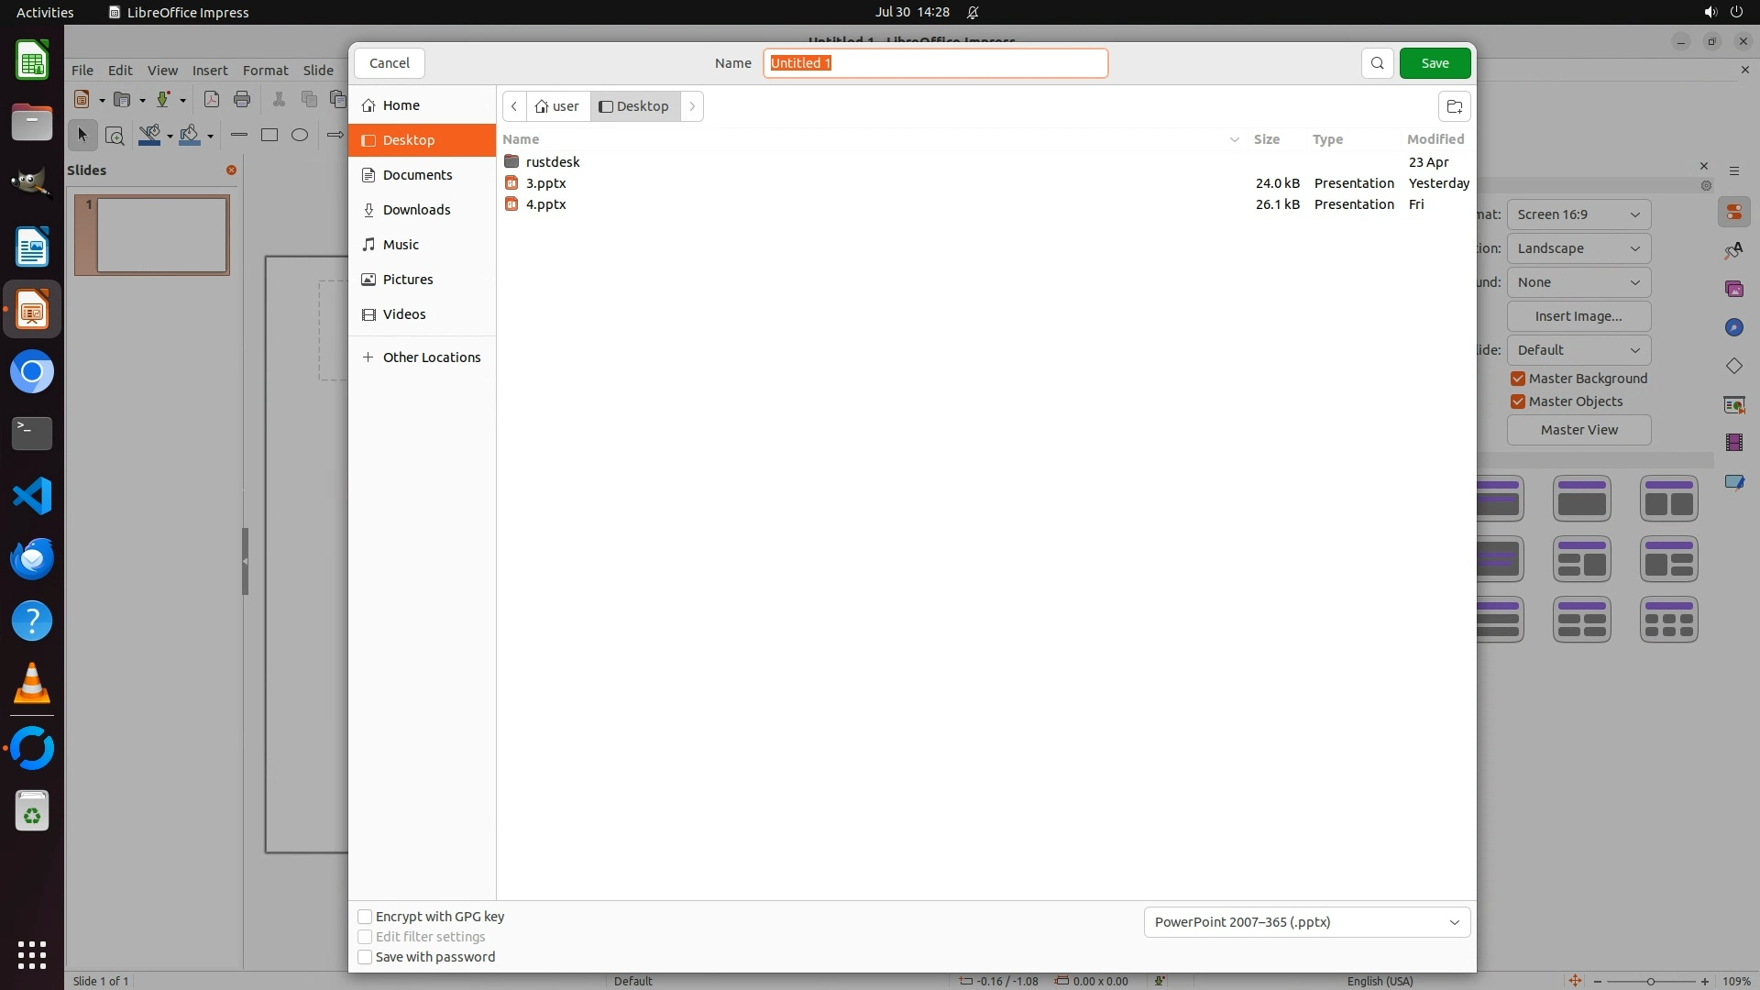Image resolution: width=1760 pixels, height=990 pixels.
Task: Open the Navigator sidebar compass icon
Action: pos(1733,327)
